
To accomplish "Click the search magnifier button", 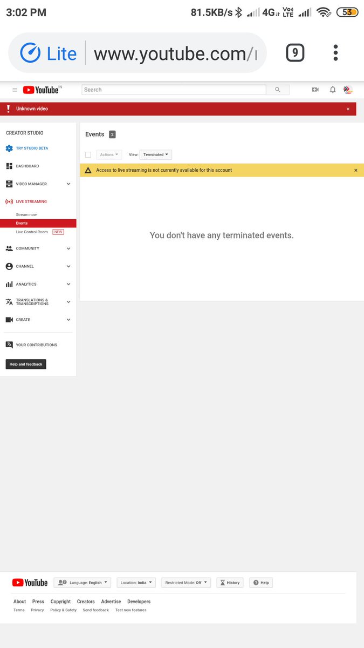I will [x=278, y=90].
